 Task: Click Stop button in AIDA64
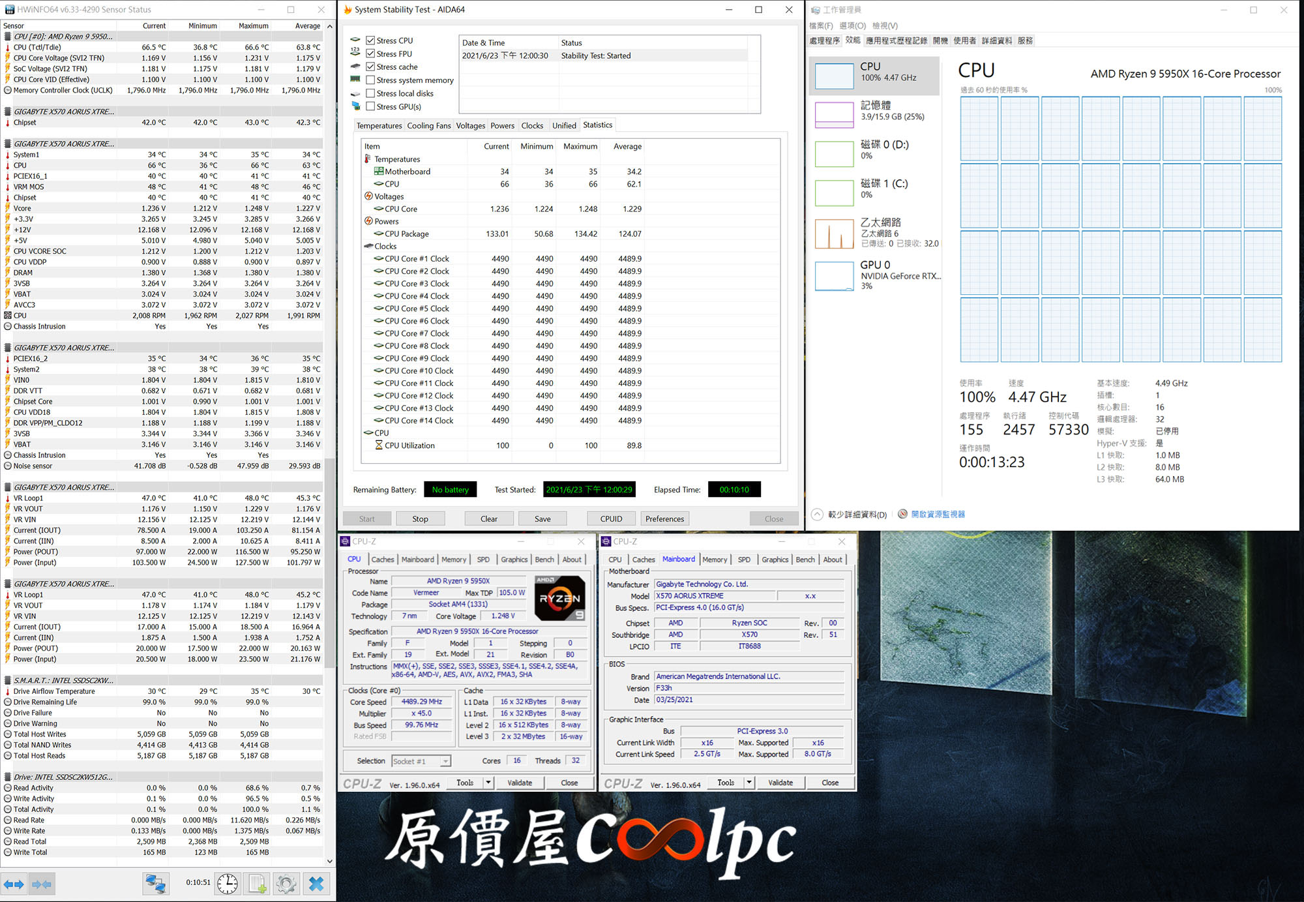(x=420, y=519)
